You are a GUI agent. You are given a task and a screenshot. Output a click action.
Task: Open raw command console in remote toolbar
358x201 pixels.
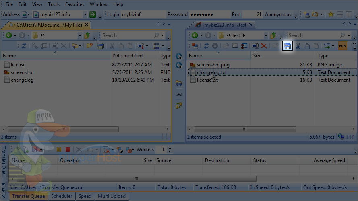pos(235,46)
